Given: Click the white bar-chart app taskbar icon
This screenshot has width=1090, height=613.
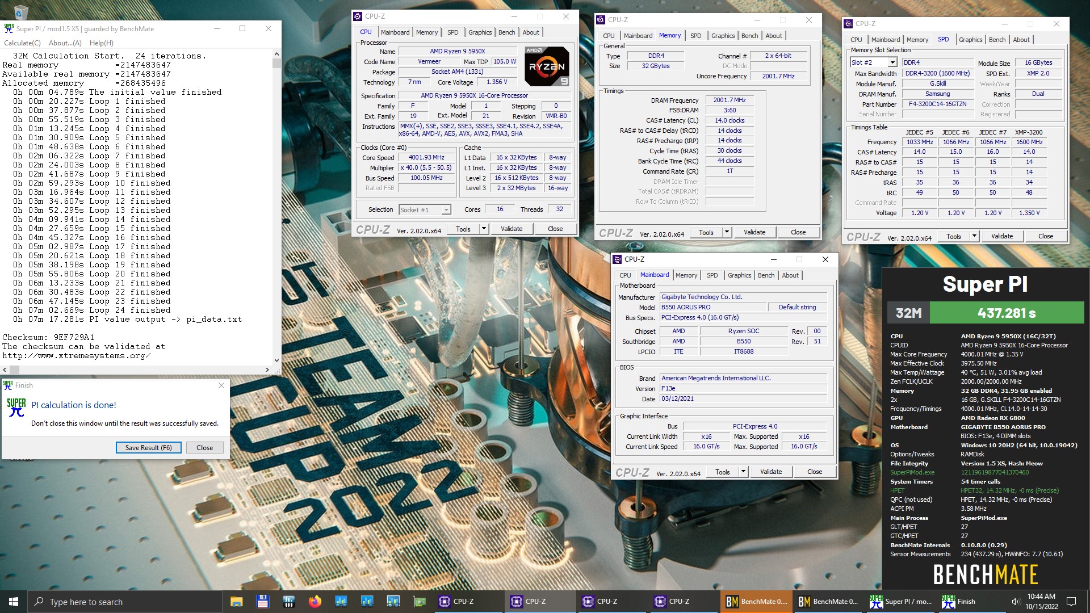Looking at the screenshot, I should [288, 602].
